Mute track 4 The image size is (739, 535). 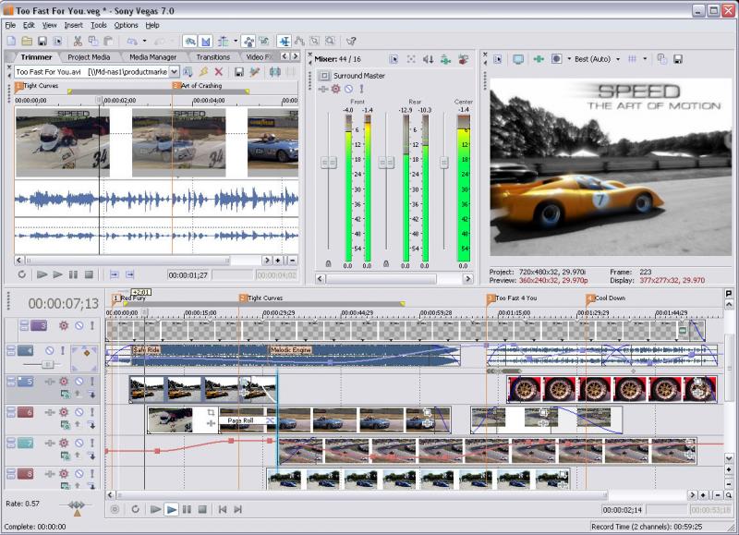50,351
